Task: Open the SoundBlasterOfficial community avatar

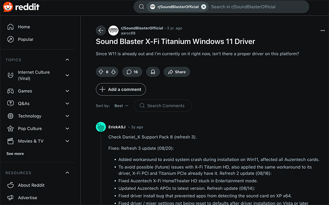Action: coord(114,30)
